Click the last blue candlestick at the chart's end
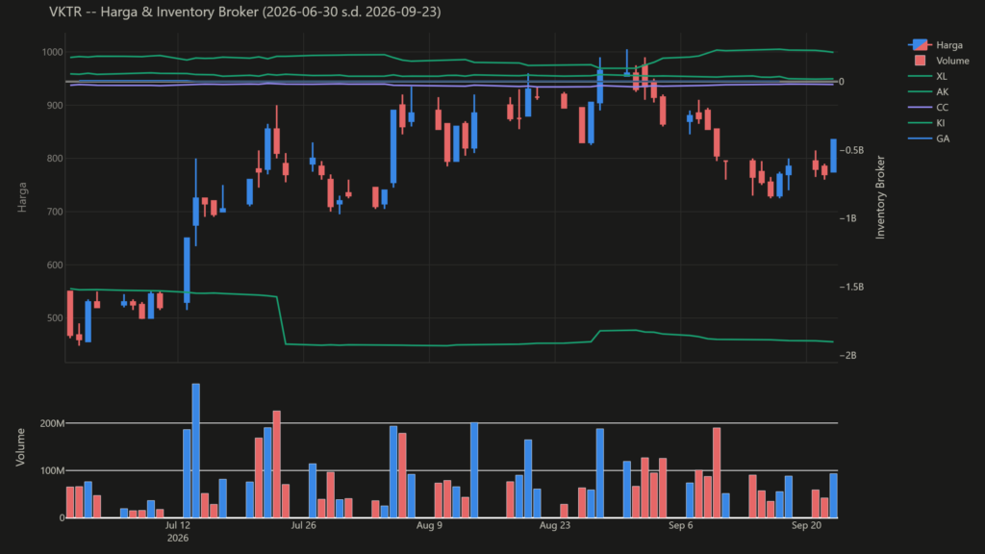 pyautogui.click(x=834, y=156)
